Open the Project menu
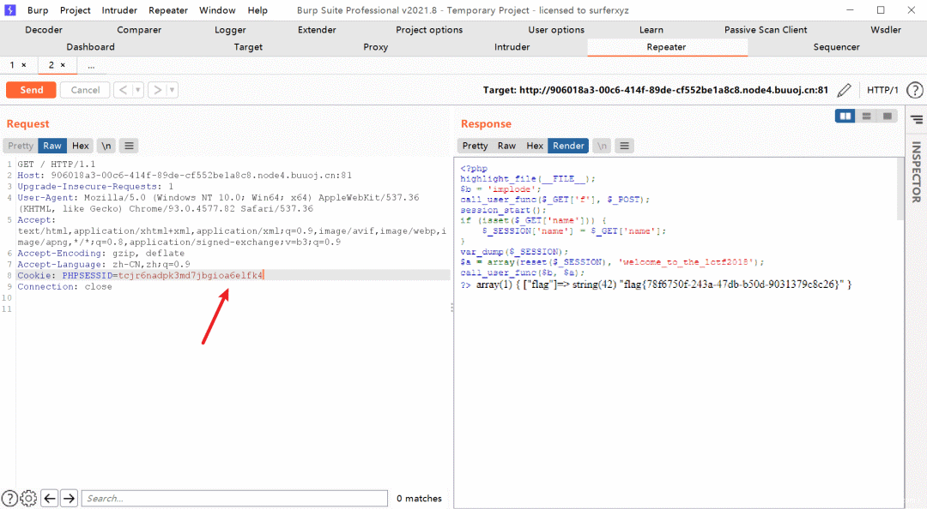Viewport: 927px width, 509px height. pos(75,10)
